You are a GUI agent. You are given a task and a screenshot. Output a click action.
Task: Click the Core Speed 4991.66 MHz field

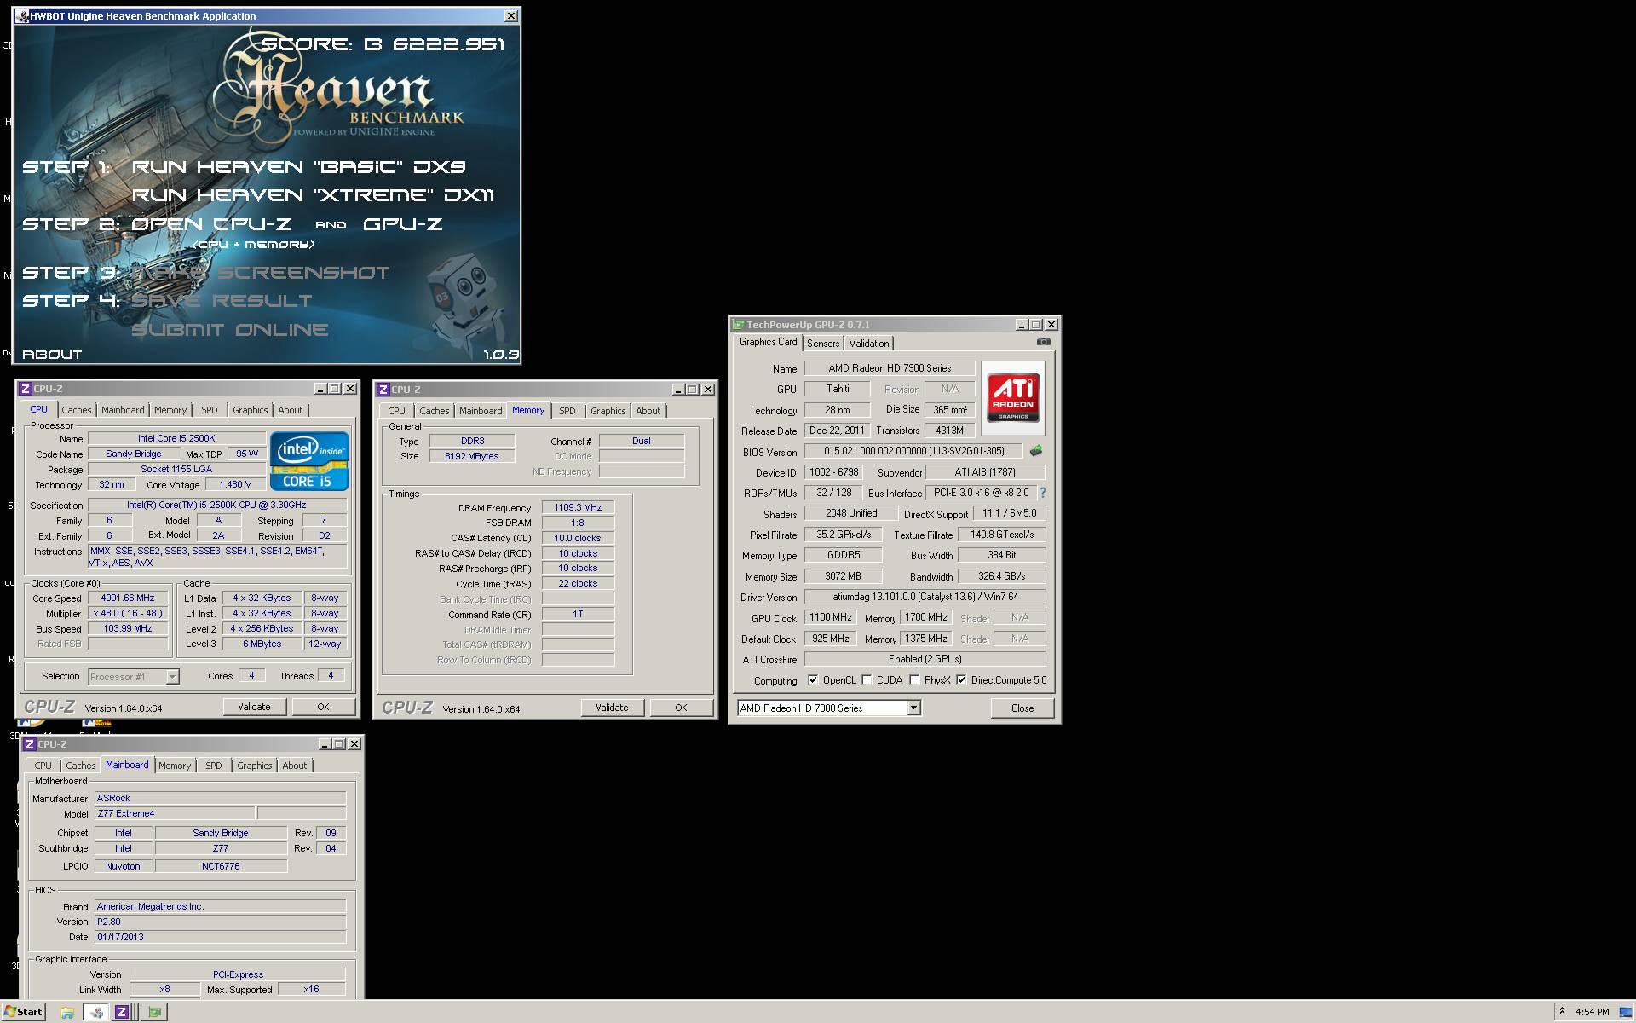128,598
